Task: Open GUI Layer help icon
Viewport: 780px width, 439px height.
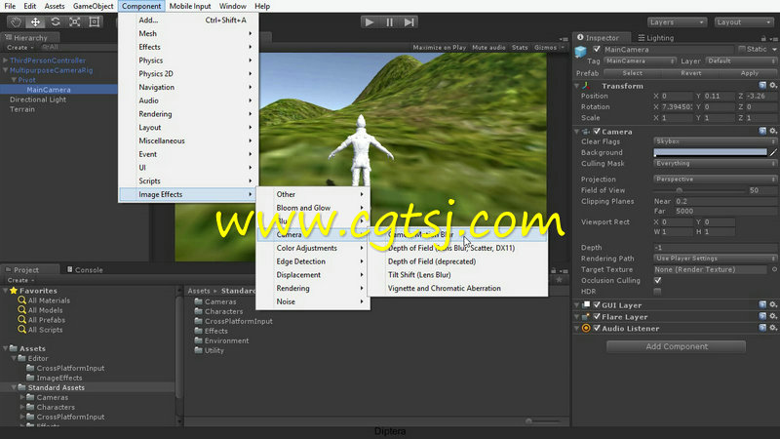Action: [762, 304]
